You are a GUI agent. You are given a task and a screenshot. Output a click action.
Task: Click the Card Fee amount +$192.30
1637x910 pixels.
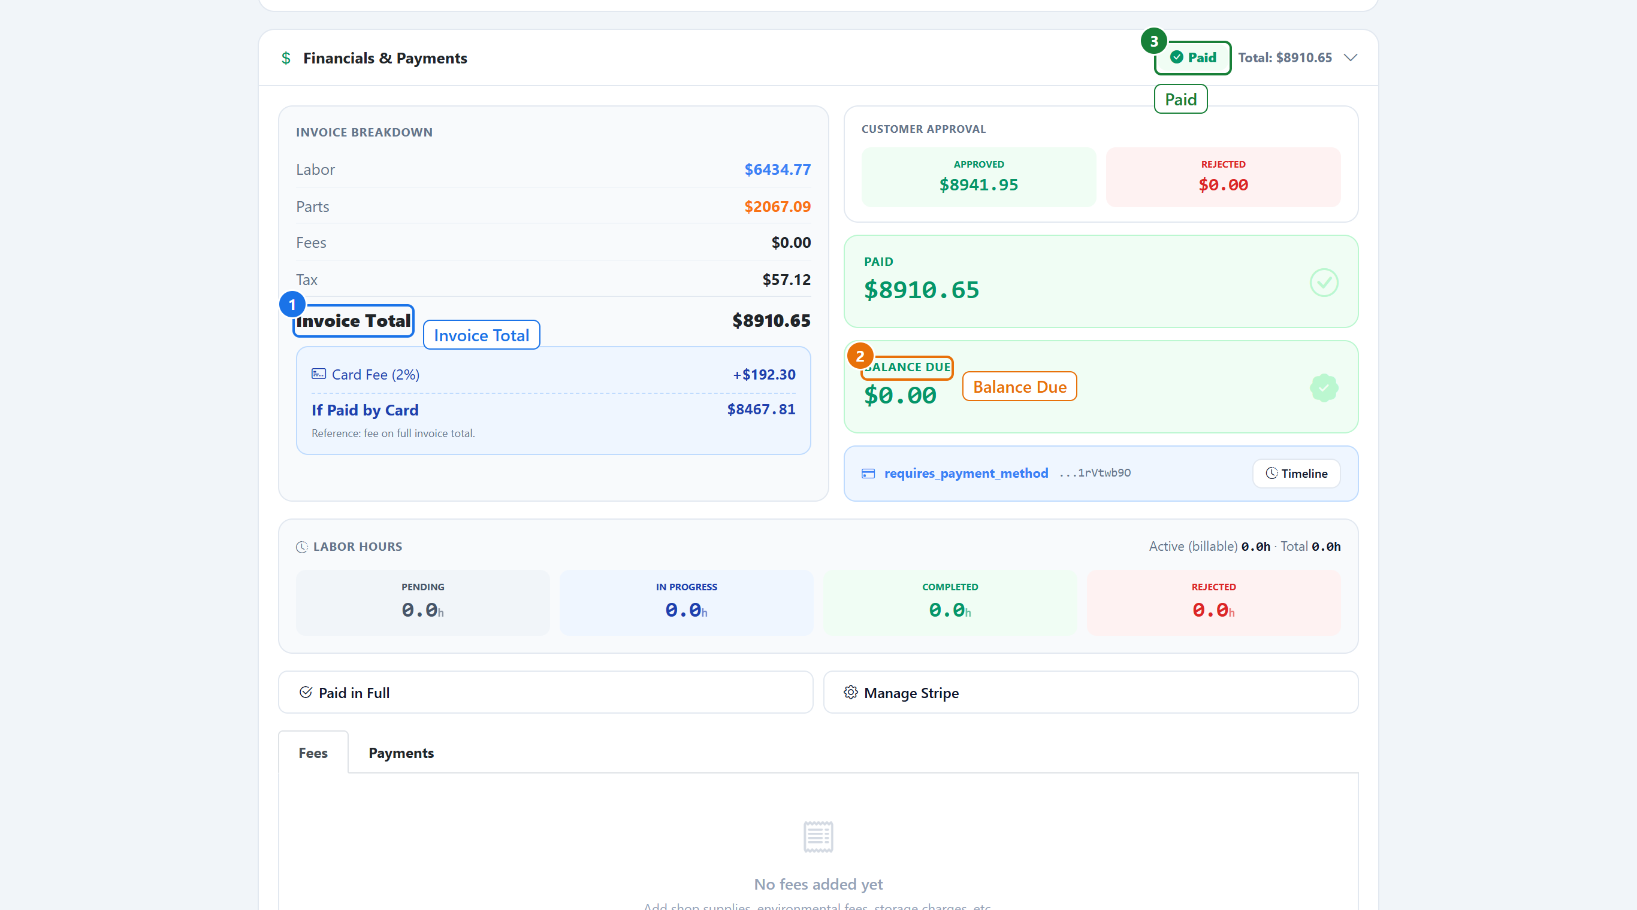pyautogui.click(x=764, y=375)
